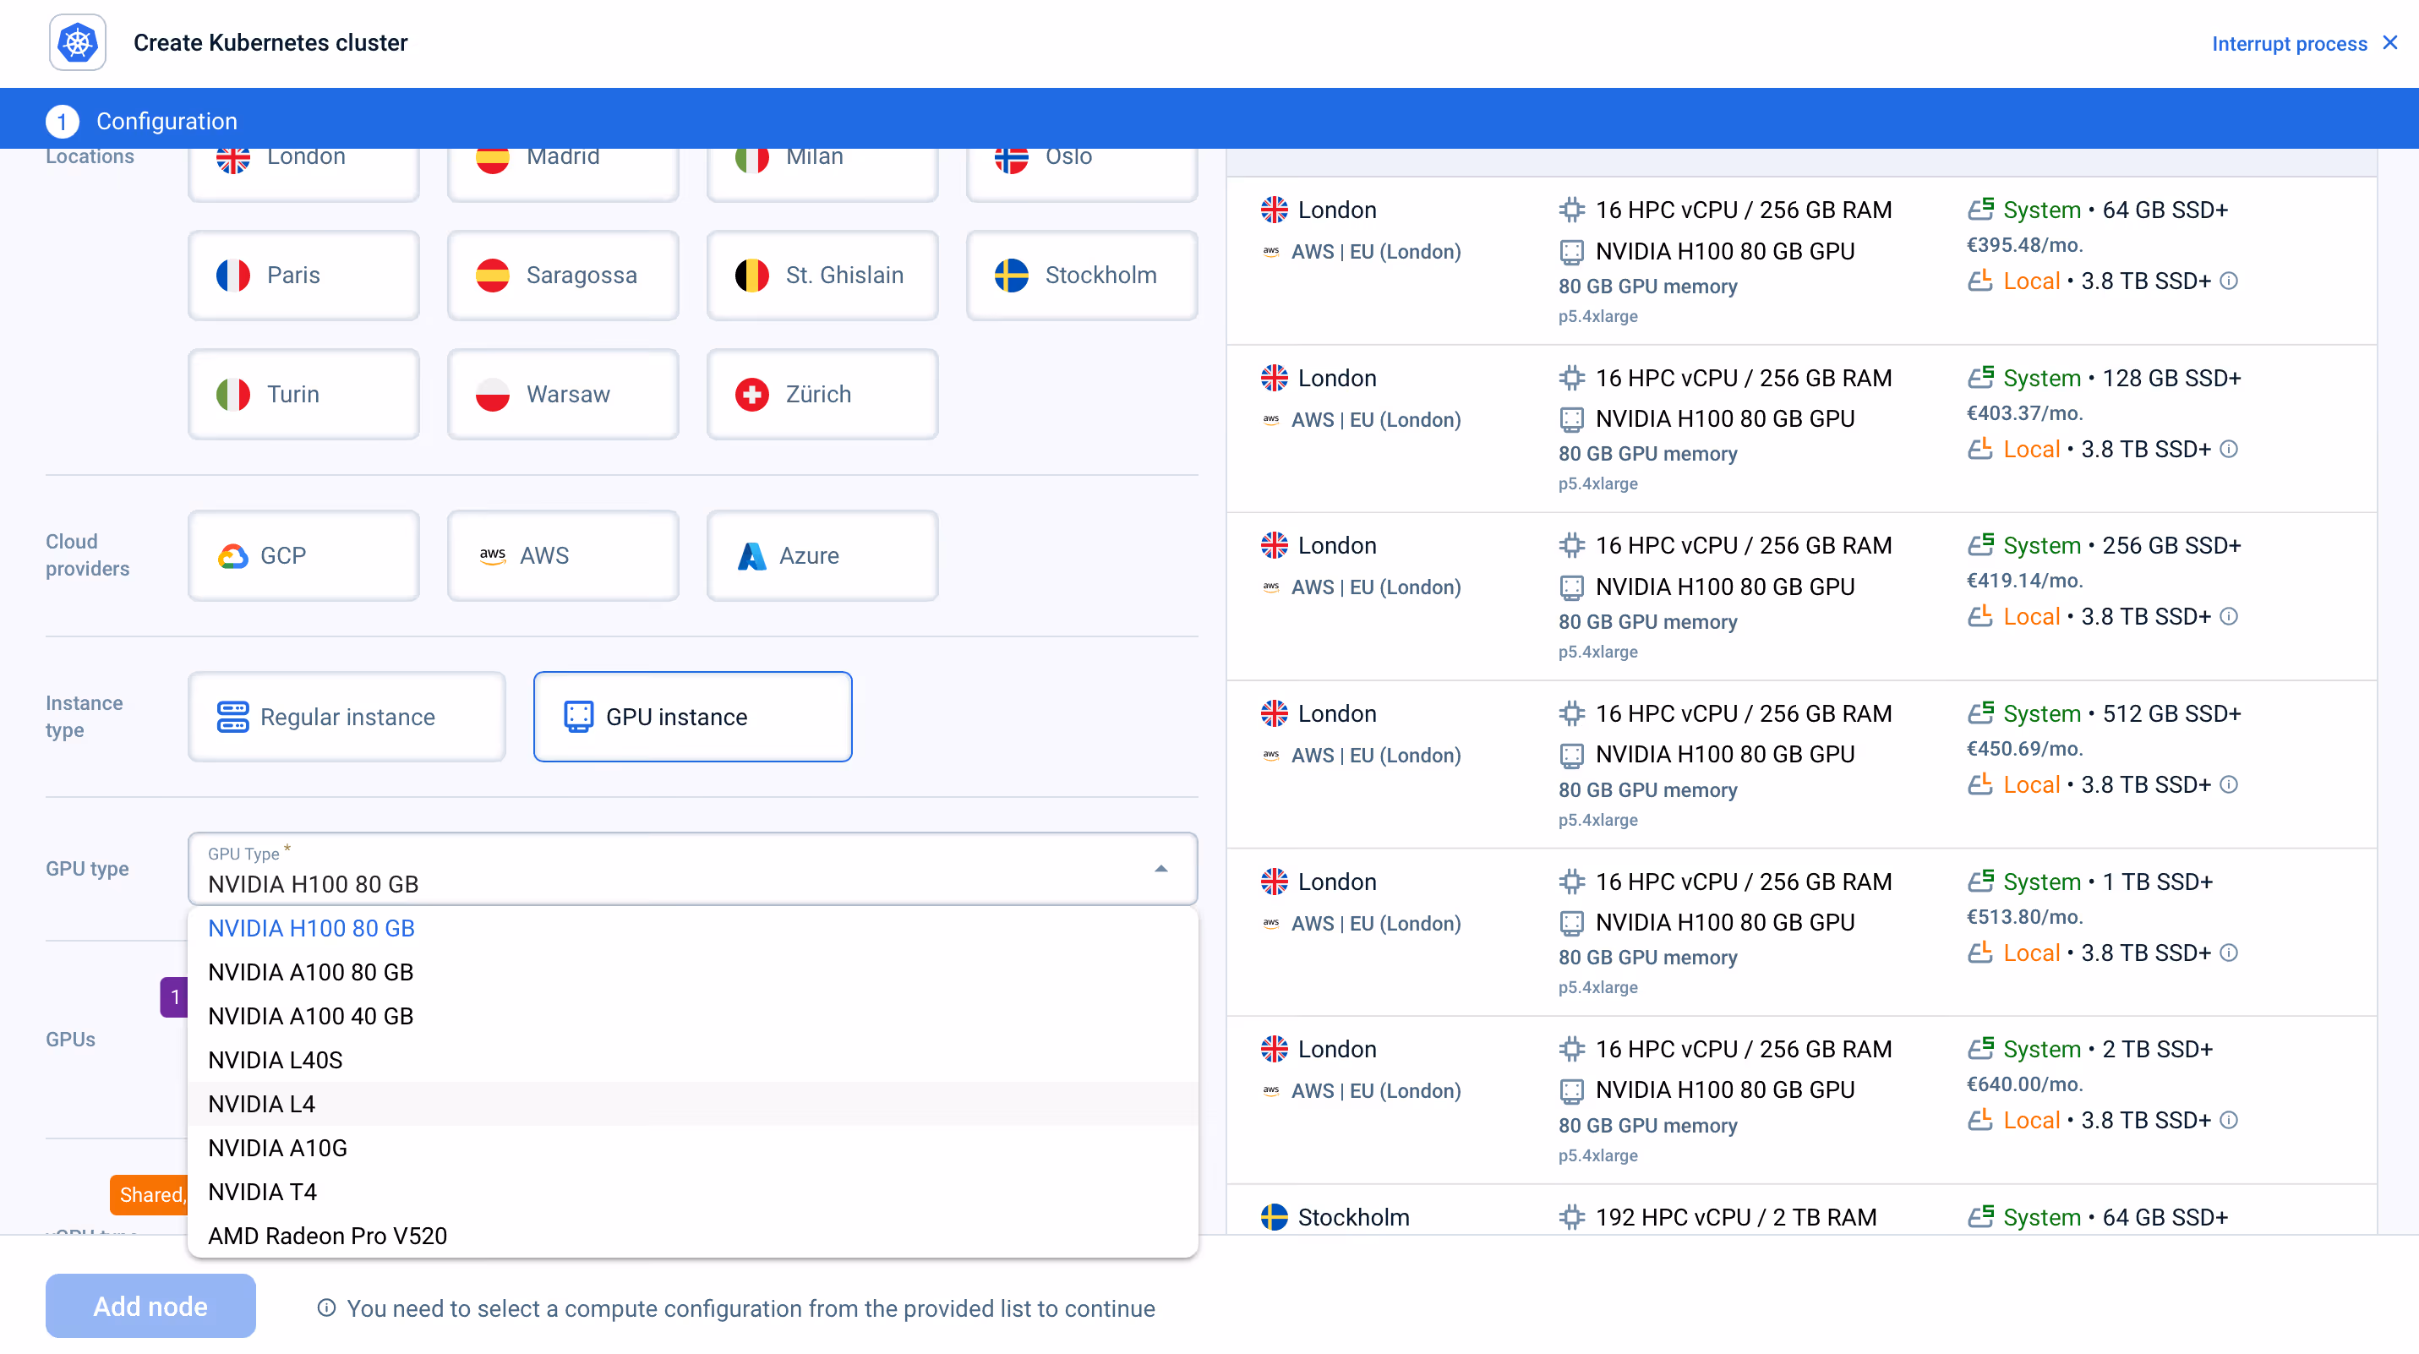Image resolution: width=2419 pixels, height=1354 pixels.
Task: Click Local storage info icon in €395.48/mo. row
Action: click(x=2228, y=281)
